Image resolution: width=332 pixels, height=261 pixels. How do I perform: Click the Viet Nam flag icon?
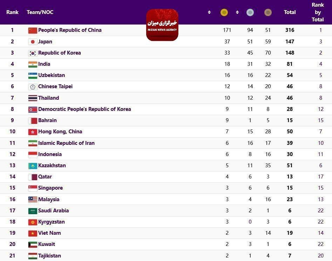33,233
